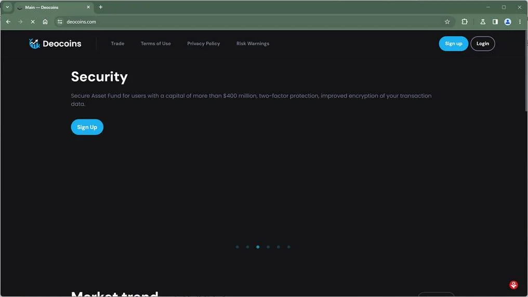Viewport: 528px width, 297px height.
Task: Toggle the browser side panel icon
Action: point(495,21)
